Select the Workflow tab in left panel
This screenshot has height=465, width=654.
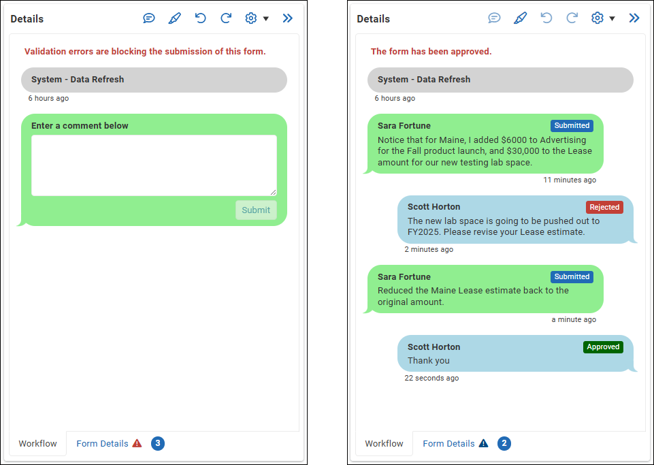tap(38, 443)
